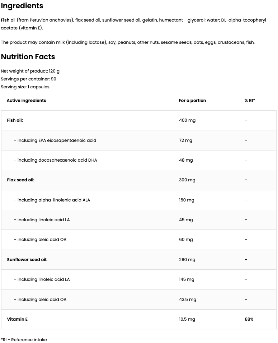Click the RI - Reference intake footnote

[x=24, y=340]
